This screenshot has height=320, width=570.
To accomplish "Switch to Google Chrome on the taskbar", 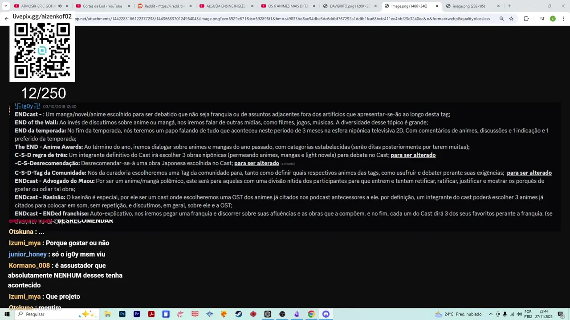I will click(x=311, y=314).
